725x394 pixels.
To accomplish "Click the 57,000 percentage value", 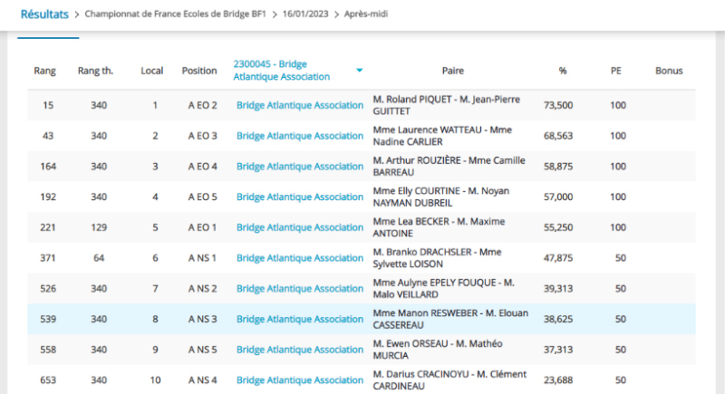I will coord(558,197).
